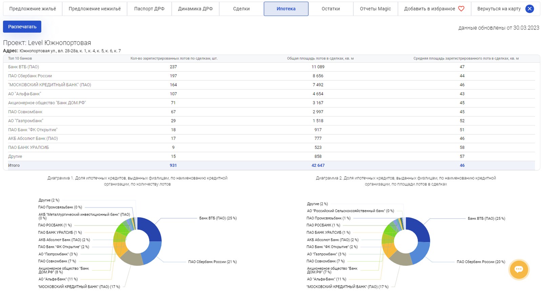Click the Кол-во зарегистрированных лотов column header
The height and width of the screenshot is (293, 542).
[x=174, y=58]
